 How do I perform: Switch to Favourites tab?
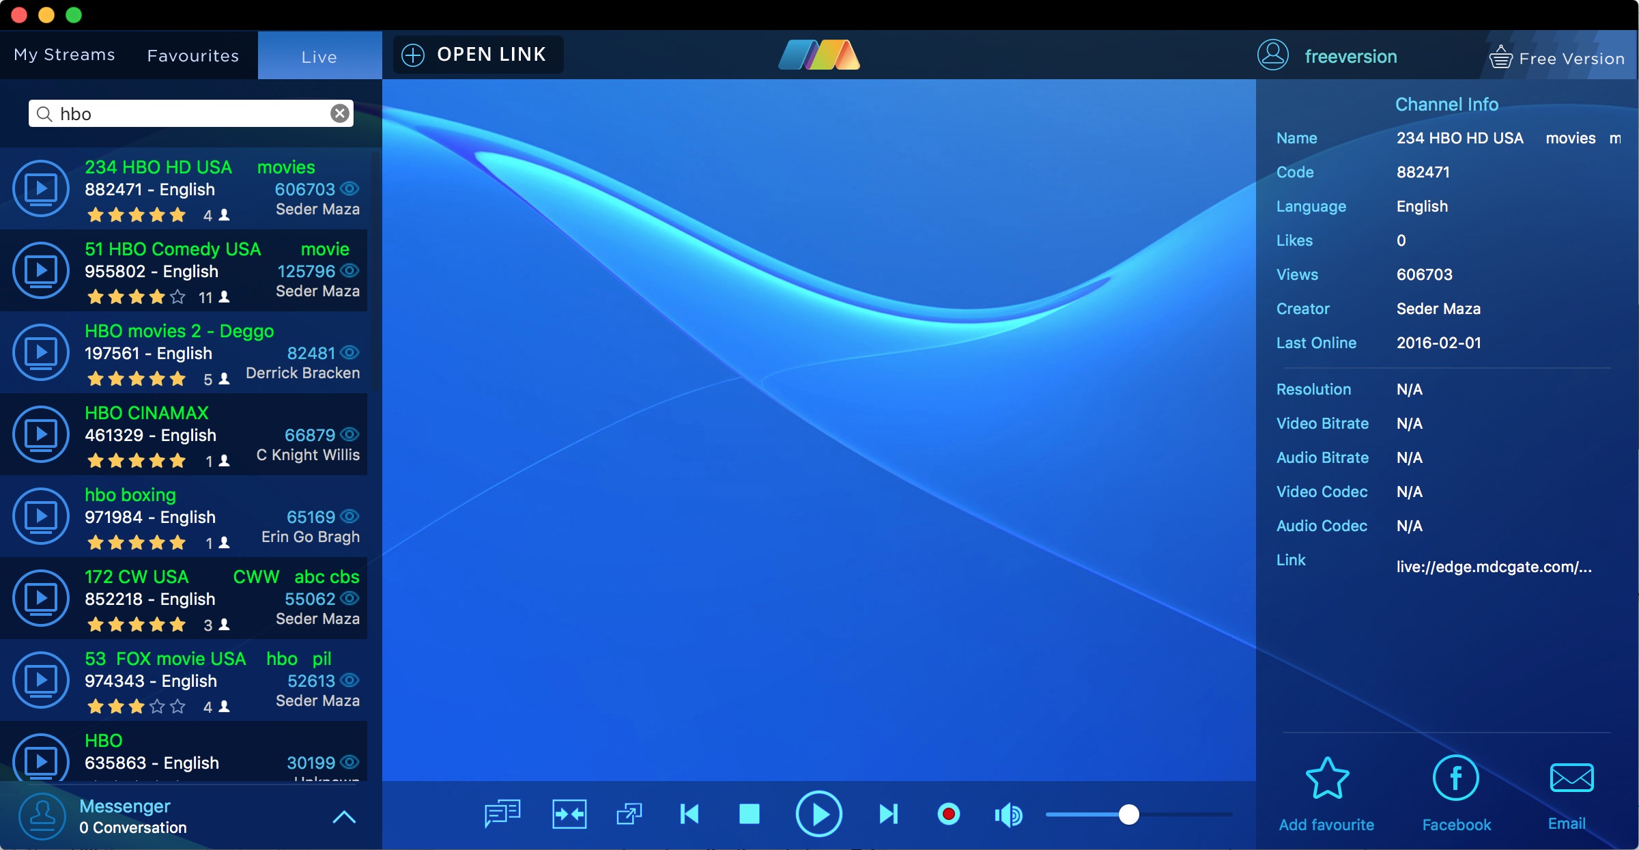(193, 55)
